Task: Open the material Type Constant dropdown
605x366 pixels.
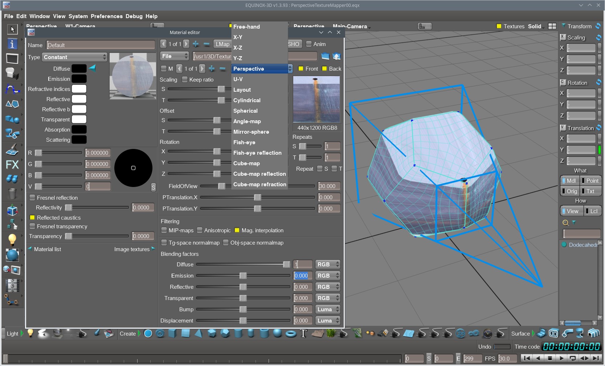Action: 75,57
